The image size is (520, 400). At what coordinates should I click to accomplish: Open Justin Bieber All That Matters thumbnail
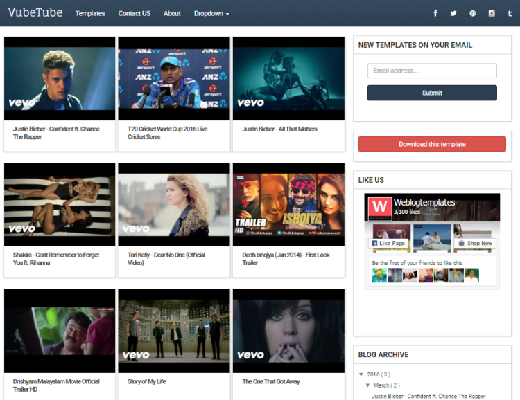288,78
